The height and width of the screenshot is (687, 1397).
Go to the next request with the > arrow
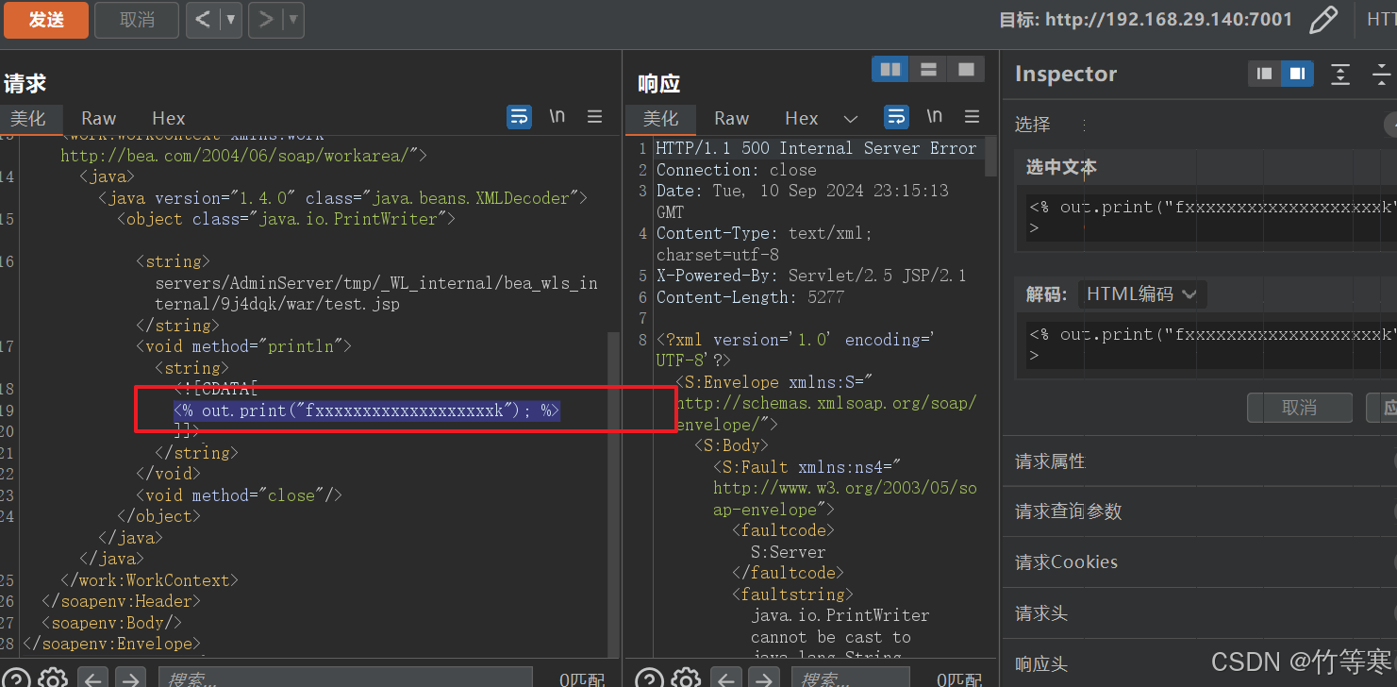click(265, 20)
